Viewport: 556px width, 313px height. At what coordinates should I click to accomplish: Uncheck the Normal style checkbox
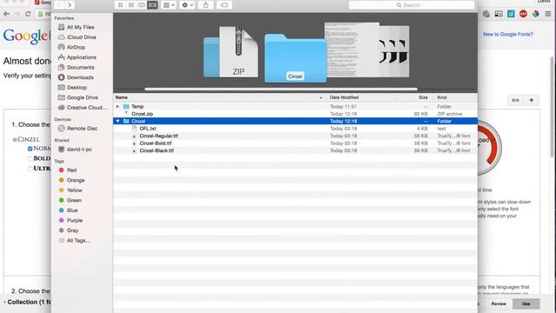pos(30,149)
